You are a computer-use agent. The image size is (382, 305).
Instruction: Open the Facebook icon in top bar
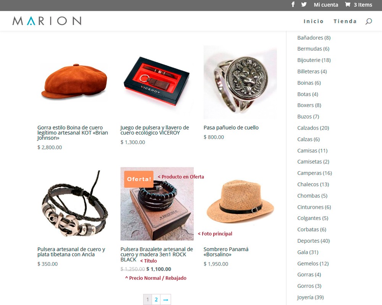click(293, 4)
